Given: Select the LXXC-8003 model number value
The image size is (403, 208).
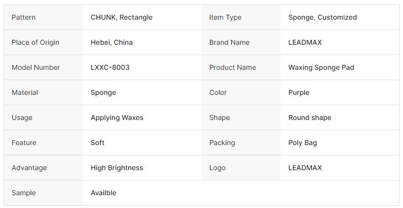Looking at the screenshot, I should coord(110,67).
